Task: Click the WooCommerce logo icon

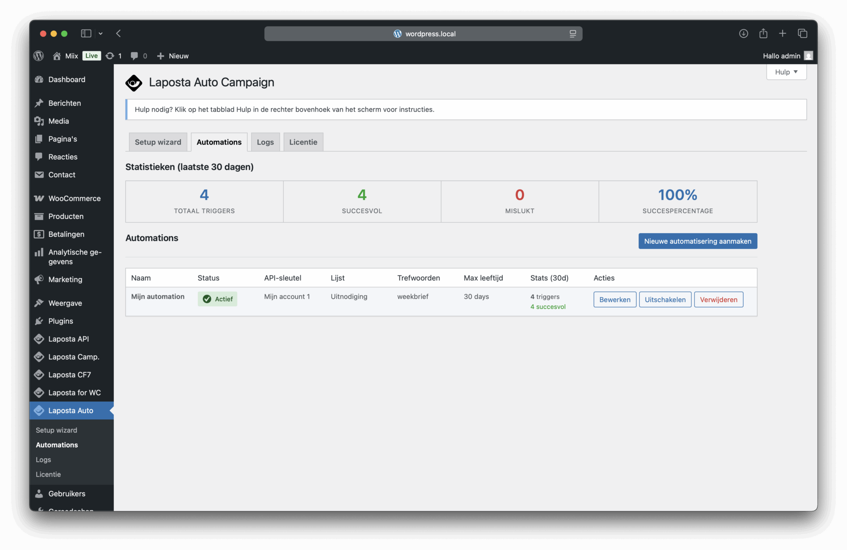Action: point(39,198)
